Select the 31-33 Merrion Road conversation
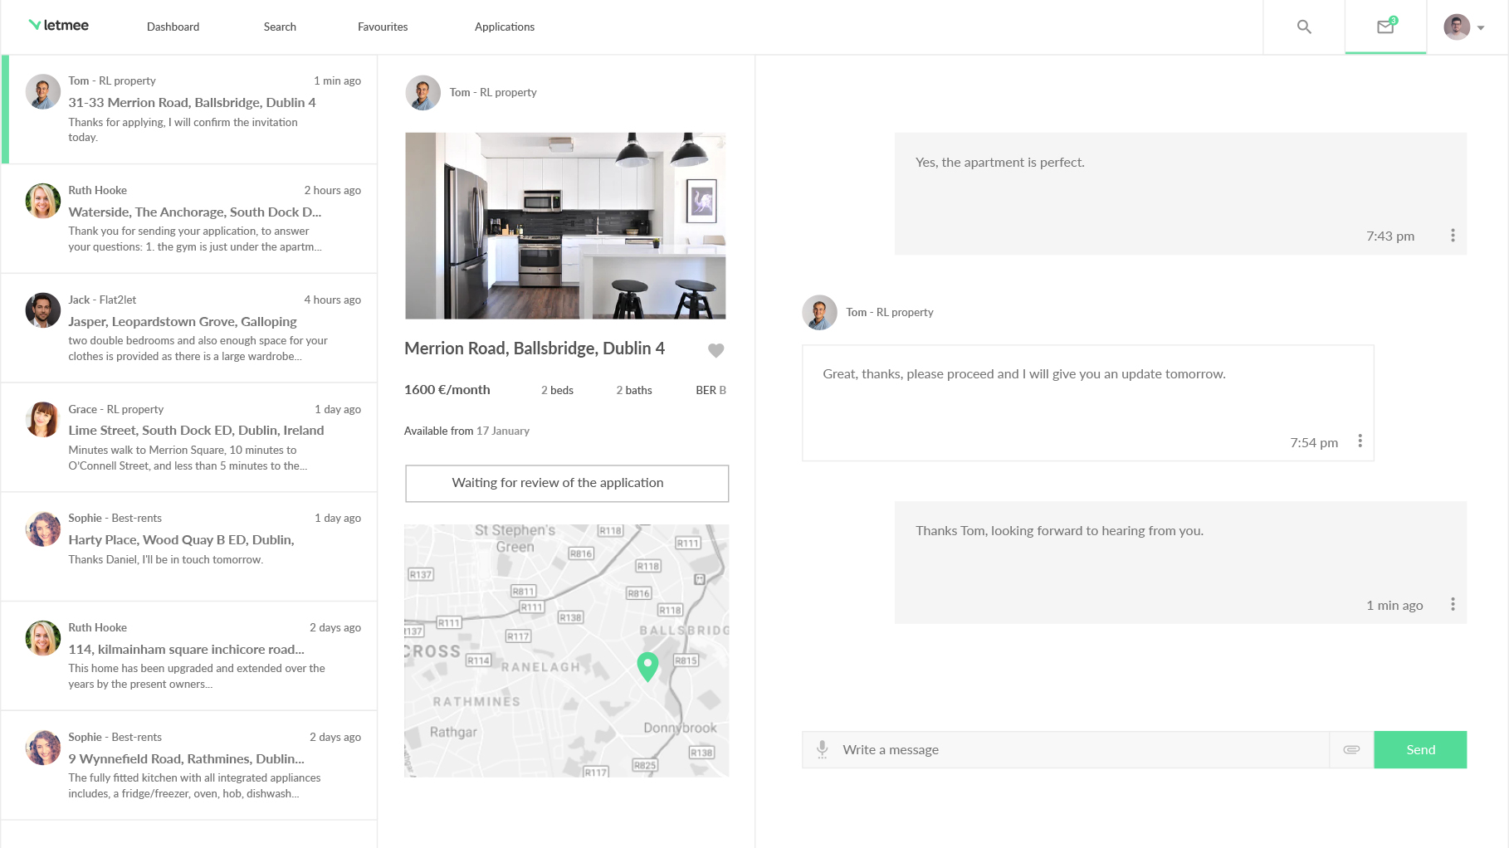The width and height of the screenshot is (1509, 848). [x=190, y=110]
